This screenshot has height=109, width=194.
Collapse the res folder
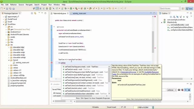6,45
